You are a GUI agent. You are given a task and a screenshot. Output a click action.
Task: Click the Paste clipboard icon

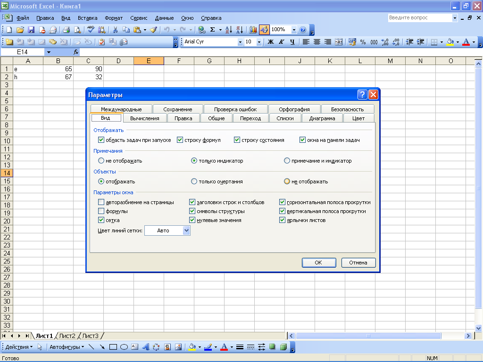[x=137, y=30]
